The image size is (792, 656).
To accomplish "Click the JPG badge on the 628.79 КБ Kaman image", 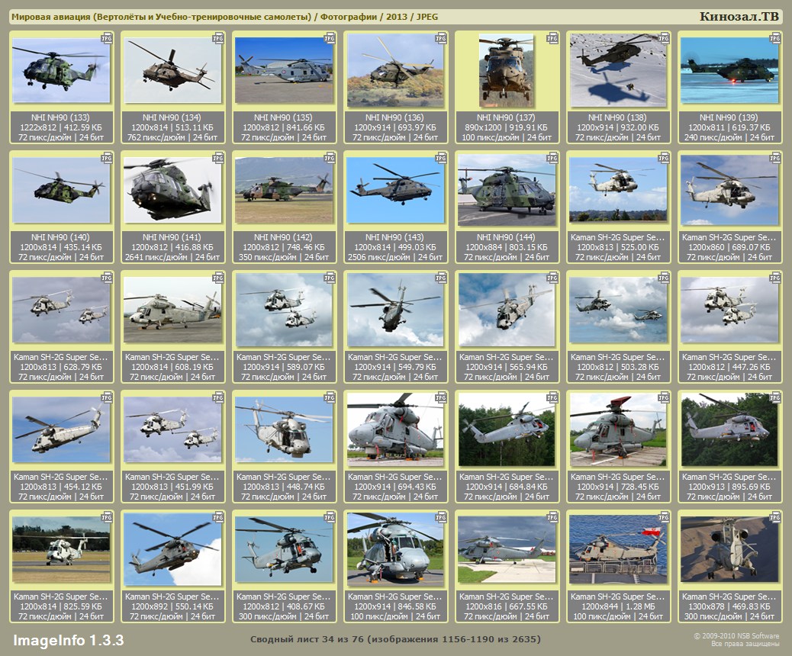I will pyautogui.click(x=107, y=278).
